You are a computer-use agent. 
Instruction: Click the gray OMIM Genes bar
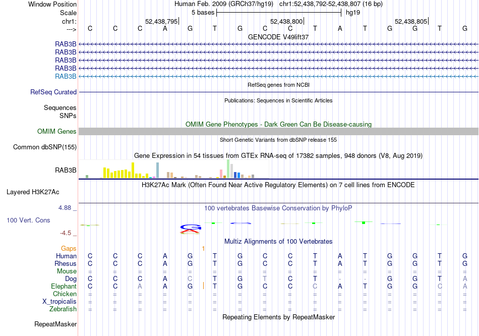(x=279, y=132)
